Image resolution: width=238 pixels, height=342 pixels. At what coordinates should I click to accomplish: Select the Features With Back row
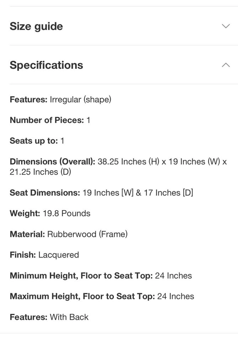coord(49,317)
